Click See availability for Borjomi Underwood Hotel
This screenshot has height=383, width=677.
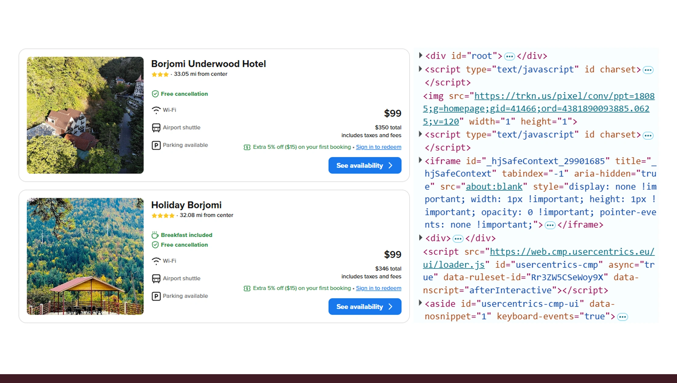[365, 165]
